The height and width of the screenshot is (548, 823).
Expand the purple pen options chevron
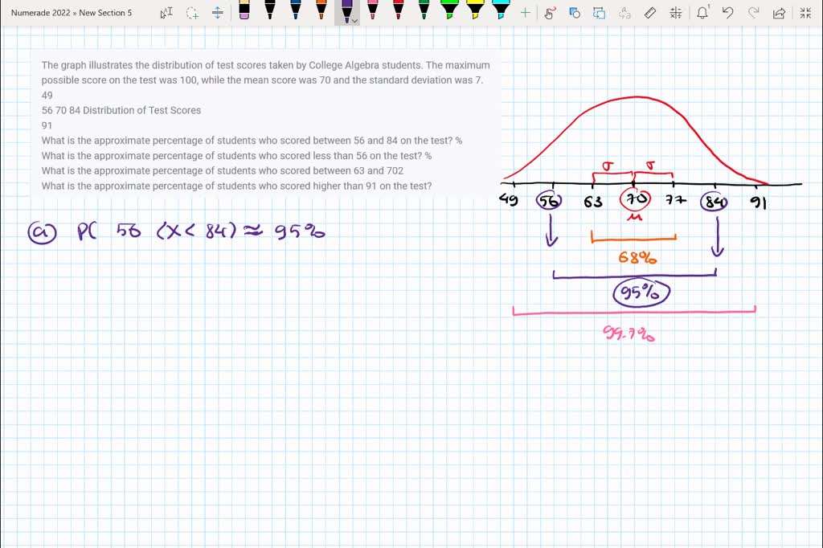coord(354,22)
